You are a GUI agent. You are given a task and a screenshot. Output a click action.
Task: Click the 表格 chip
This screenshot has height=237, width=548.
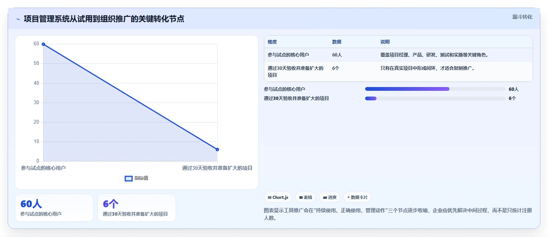(x=306, y=197)
